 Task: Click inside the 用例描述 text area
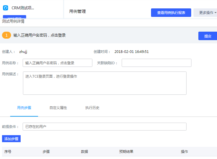pos(105,83)
